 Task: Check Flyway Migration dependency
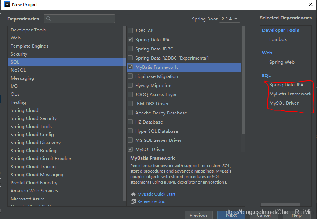[x=130, y=85]
